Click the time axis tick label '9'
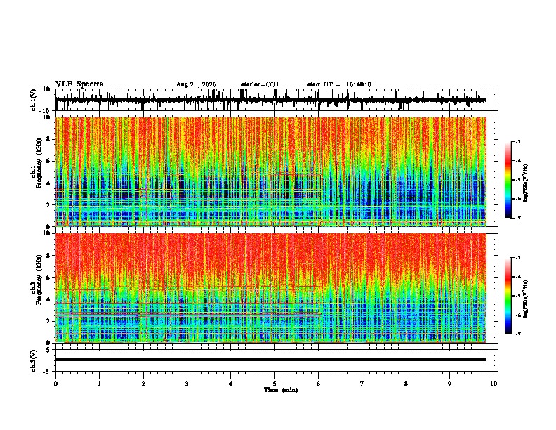The height and width of the screenshot is (430, 556). click(x=449, y=384)
